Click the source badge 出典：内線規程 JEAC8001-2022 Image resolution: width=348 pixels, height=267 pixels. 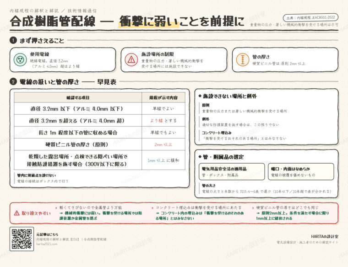[310, 17]
